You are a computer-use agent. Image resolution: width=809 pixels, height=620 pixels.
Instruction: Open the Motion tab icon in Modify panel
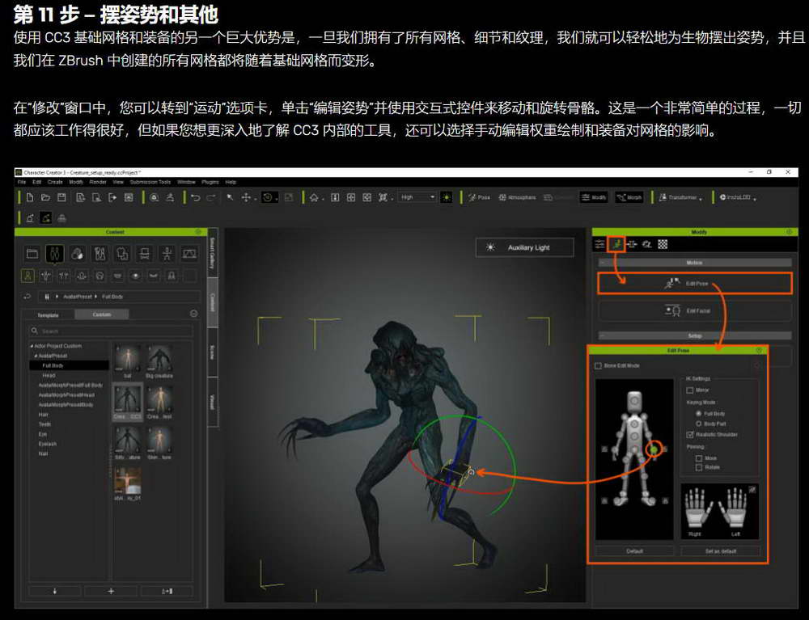click(616, 244)
